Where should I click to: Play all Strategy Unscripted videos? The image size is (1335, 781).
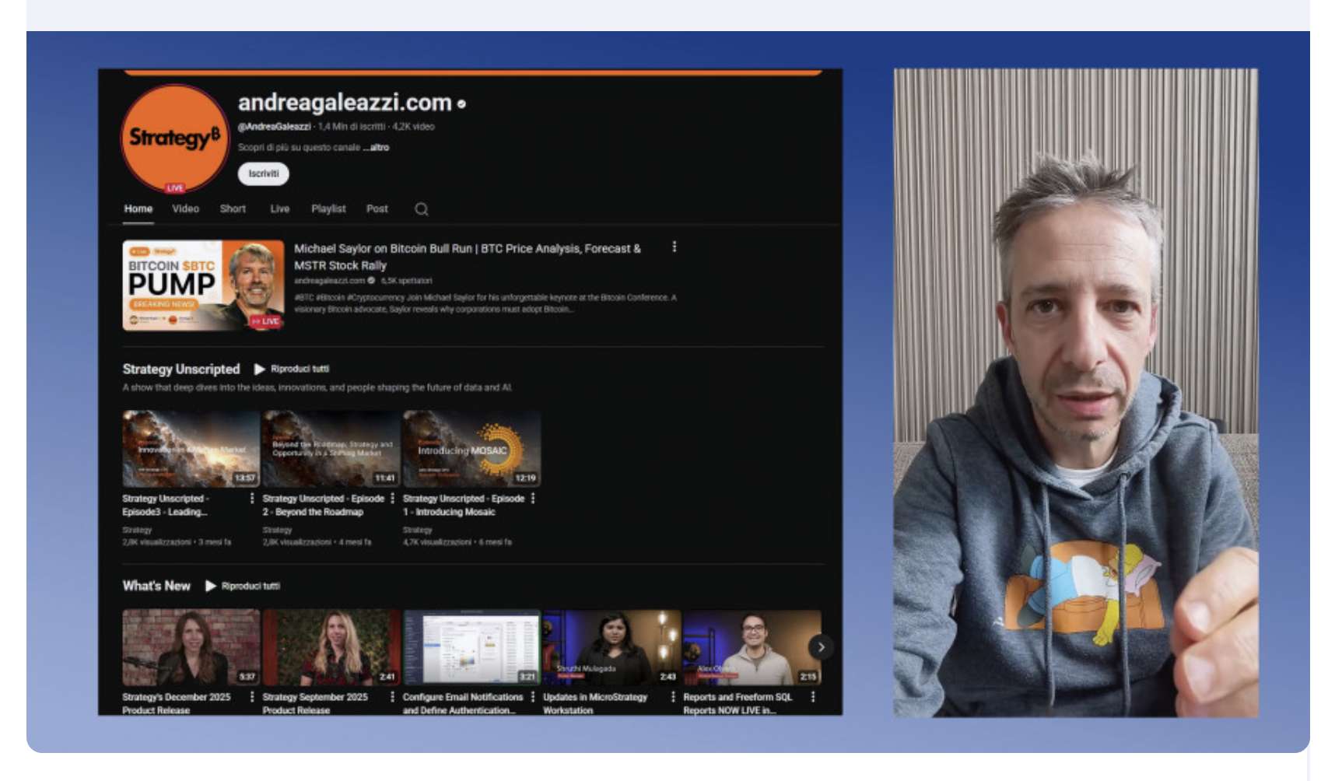[x=292, y=369]
